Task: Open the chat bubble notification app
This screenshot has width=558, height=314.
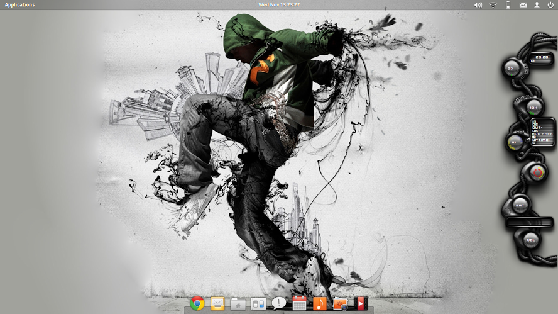Action: (278, 303)
